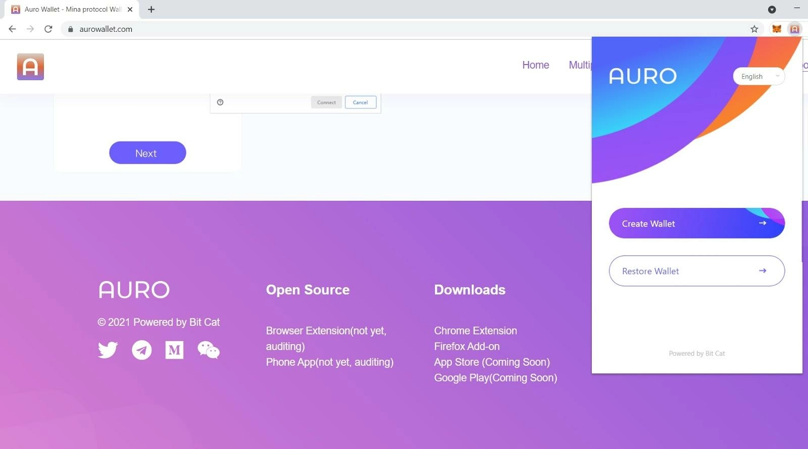The height and width of the screenshot is (449, 808).
Task: Click the help question mark icon
Action: point(220,102)
